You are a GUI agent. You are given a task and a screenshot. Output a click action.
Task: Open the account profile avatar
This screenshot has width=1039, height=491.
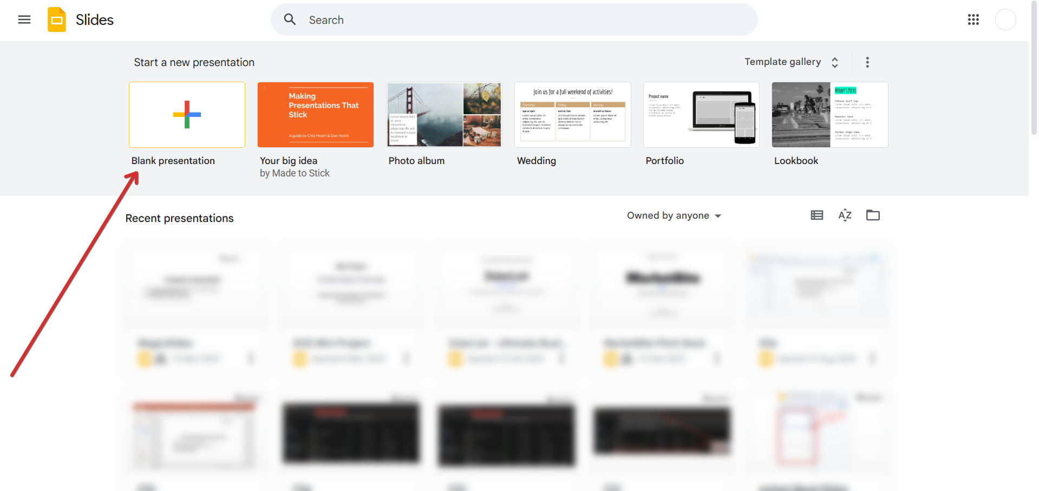(1005, 20)
